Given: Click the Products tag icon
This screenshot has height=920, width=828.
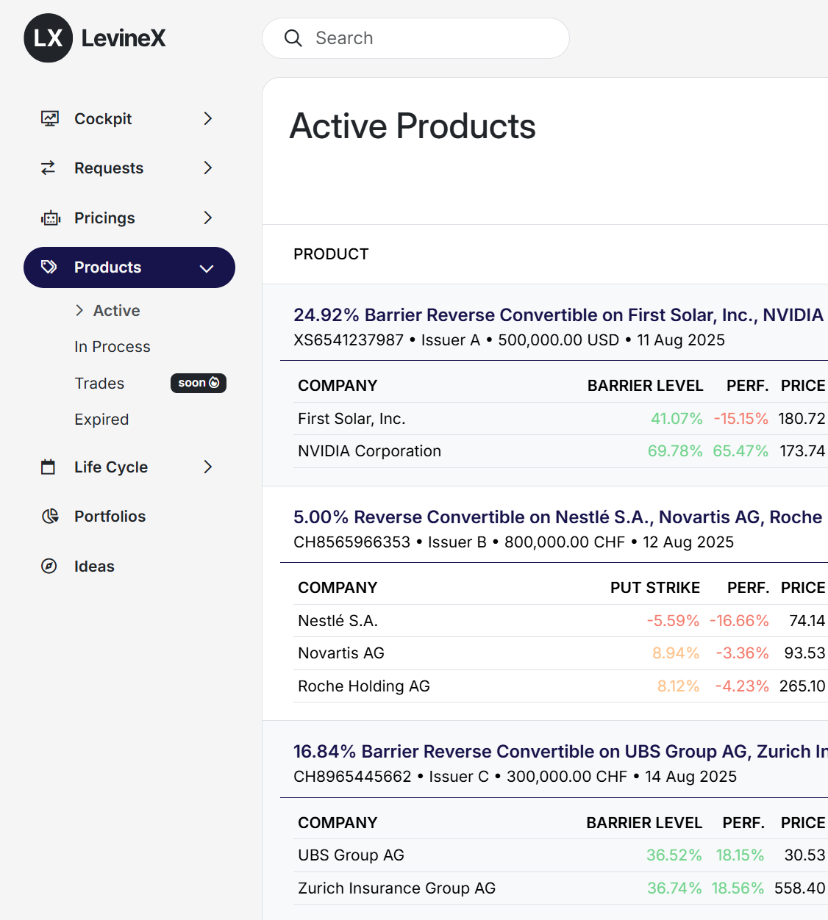Looking at the screenshot, I should [49, 267].
